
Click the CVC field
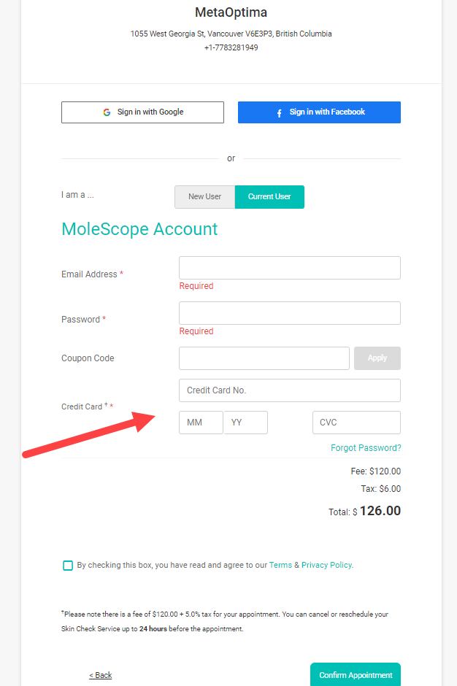[356, 423]
